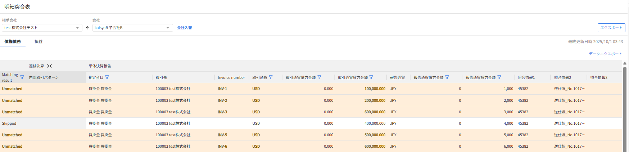Select the Skipped row
This screenshot has height=152, width=629.
(9, 123)
